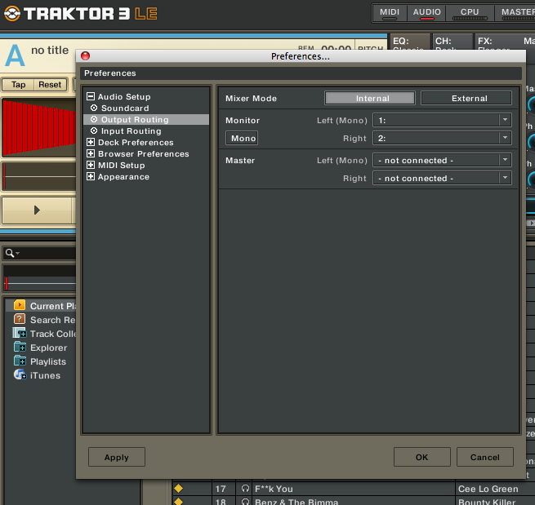Click the Soundcard bullet icon
Viewport: 535px width, 505px height.
[94, 108]
